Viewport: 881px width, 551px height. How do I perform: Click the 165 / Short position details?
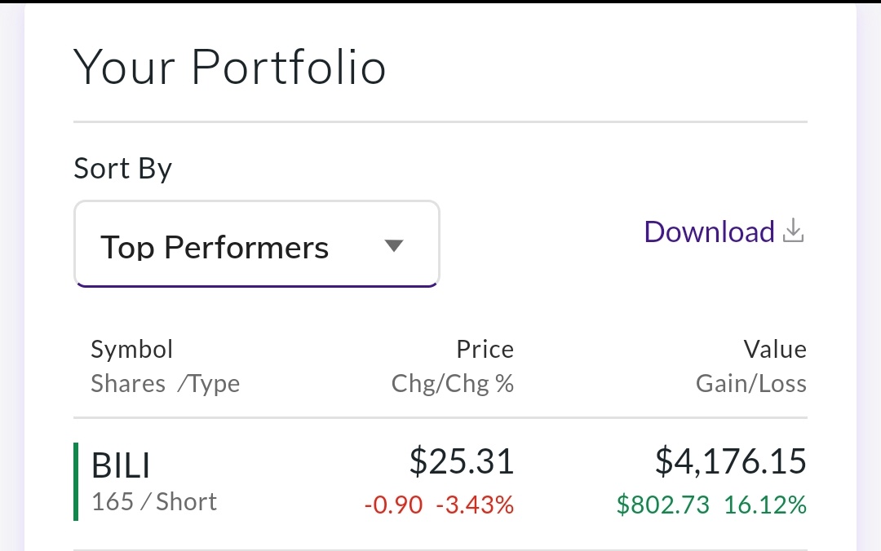point(154,502)
